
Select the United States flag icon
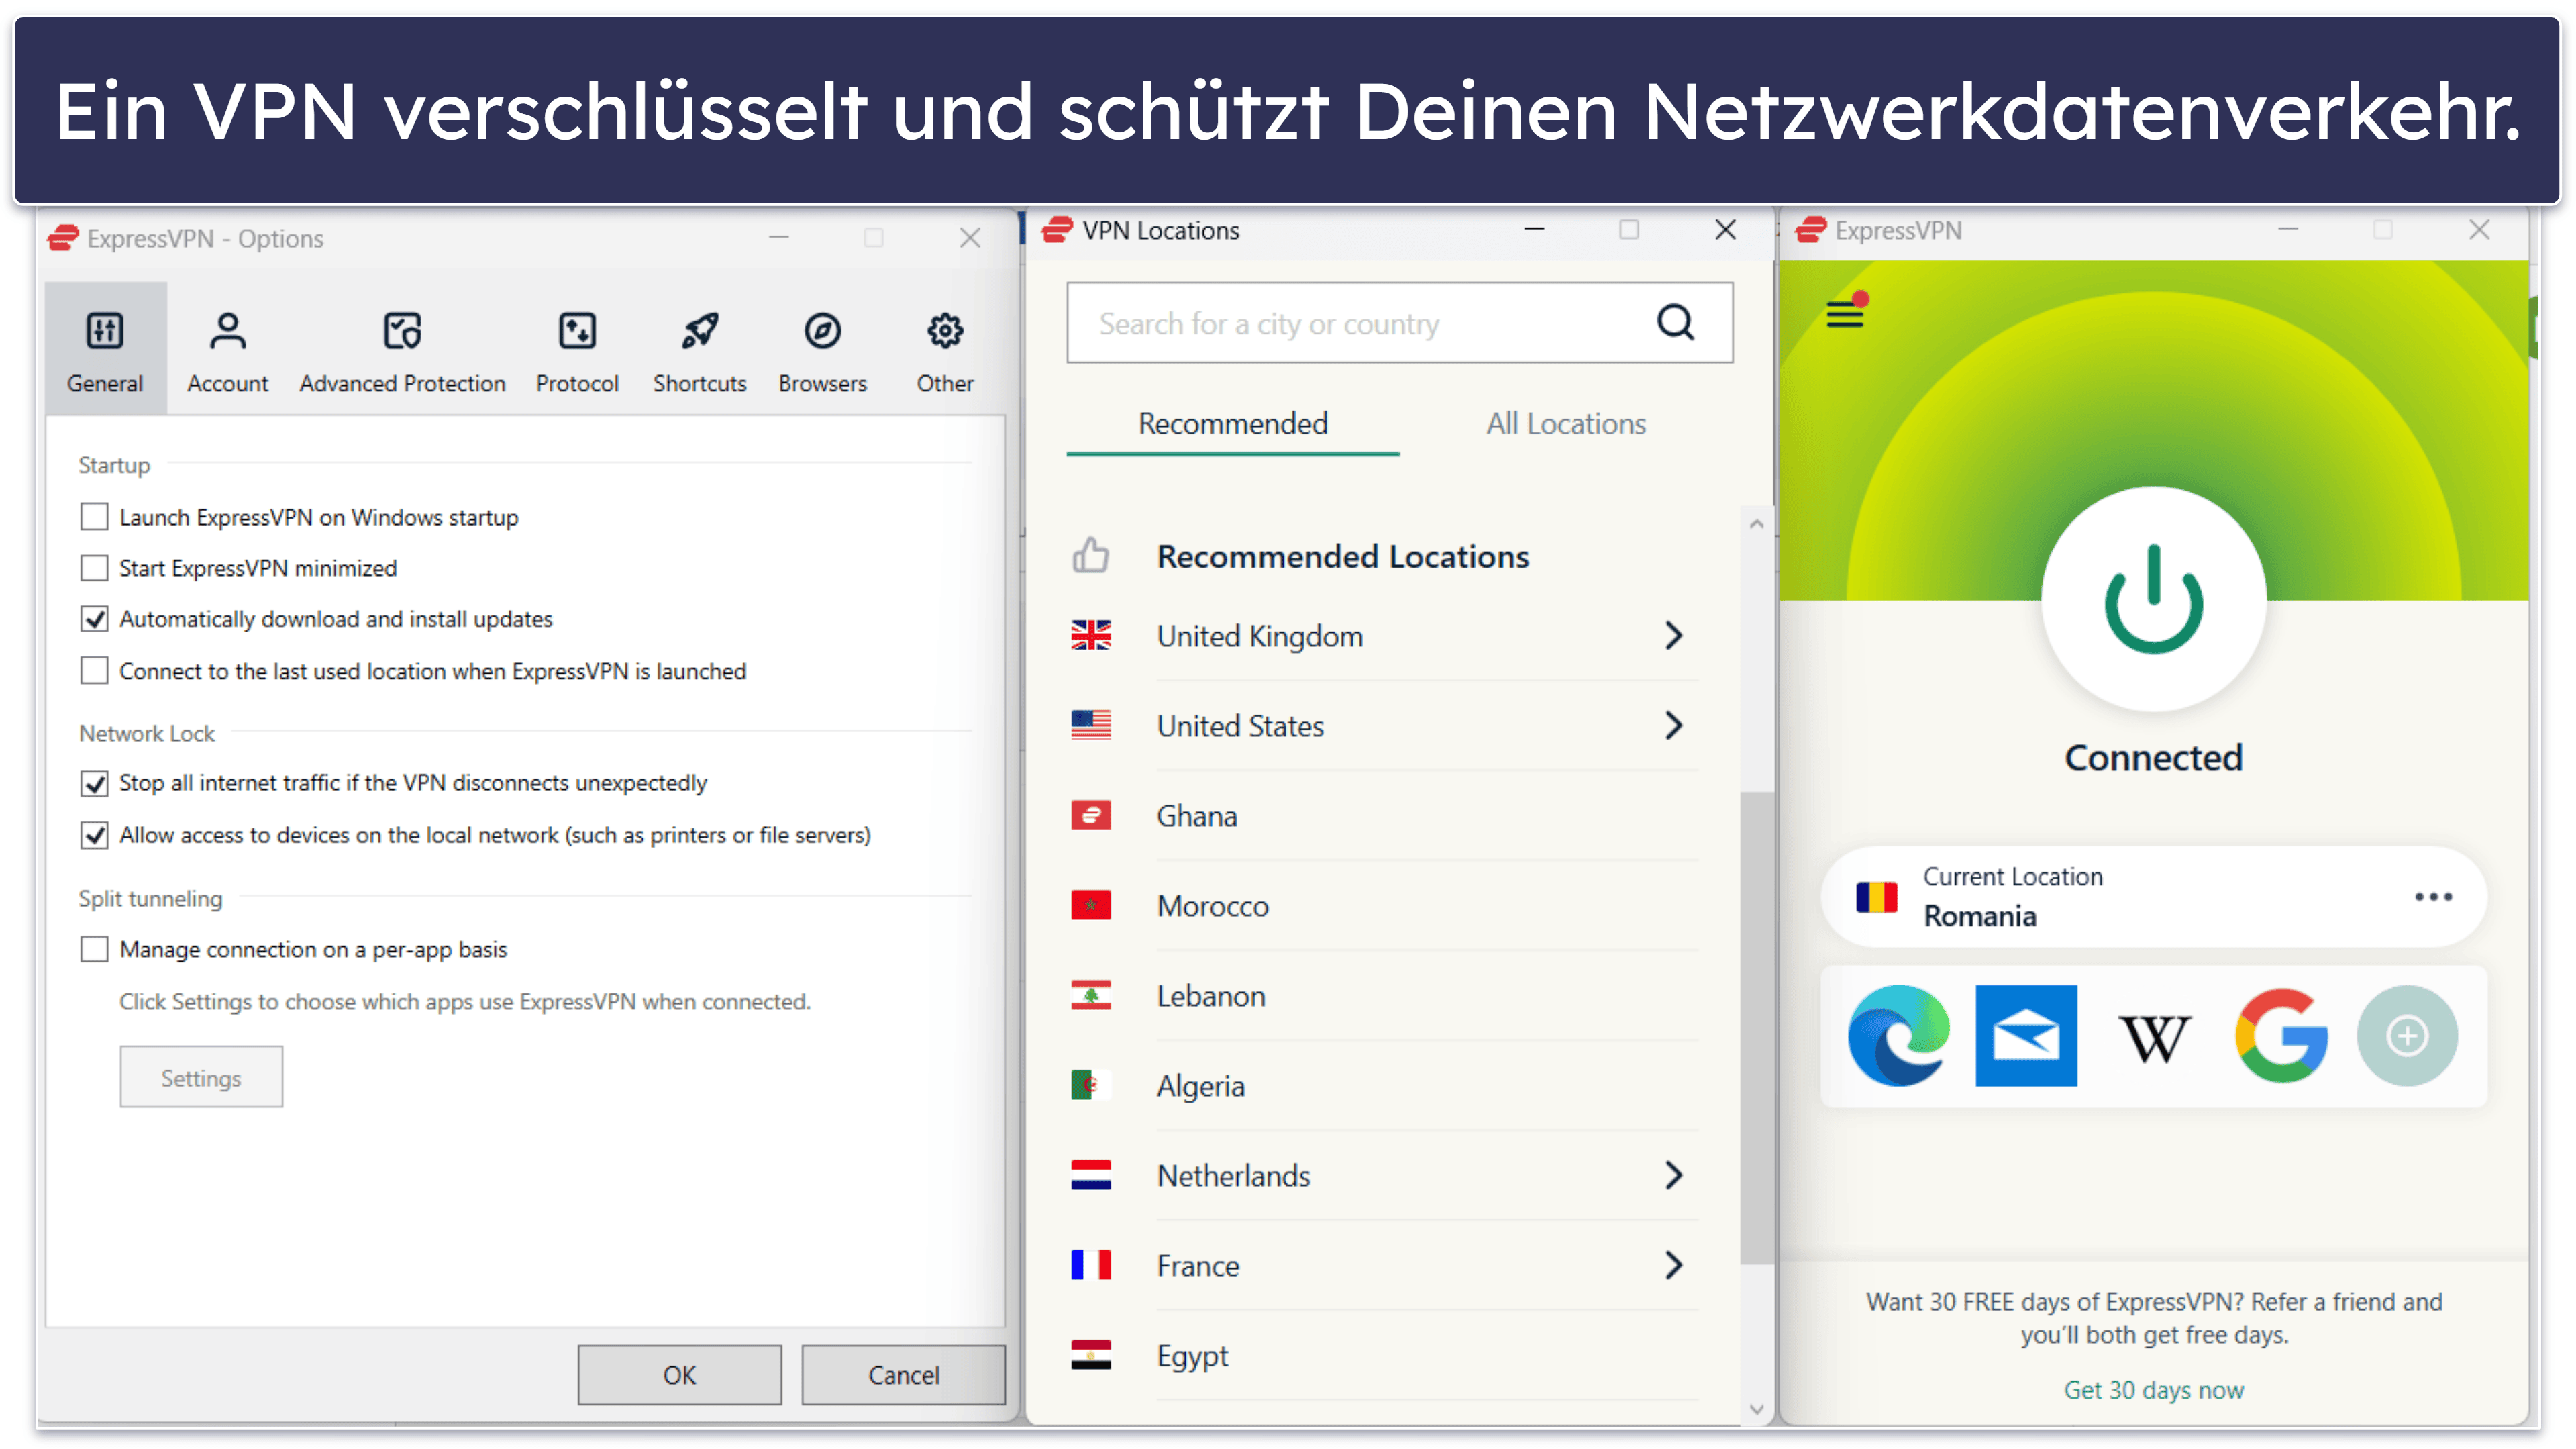click(1090, 725)
